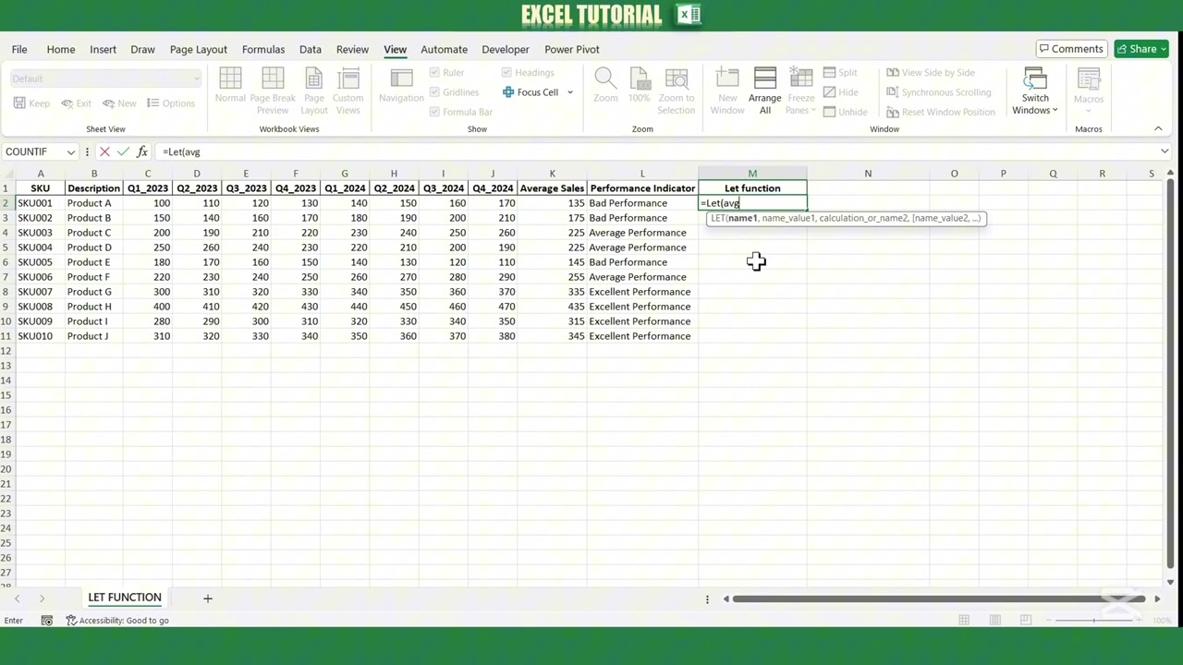
Task: Confirm formula with checkmark icon
Action: (123, 151)
